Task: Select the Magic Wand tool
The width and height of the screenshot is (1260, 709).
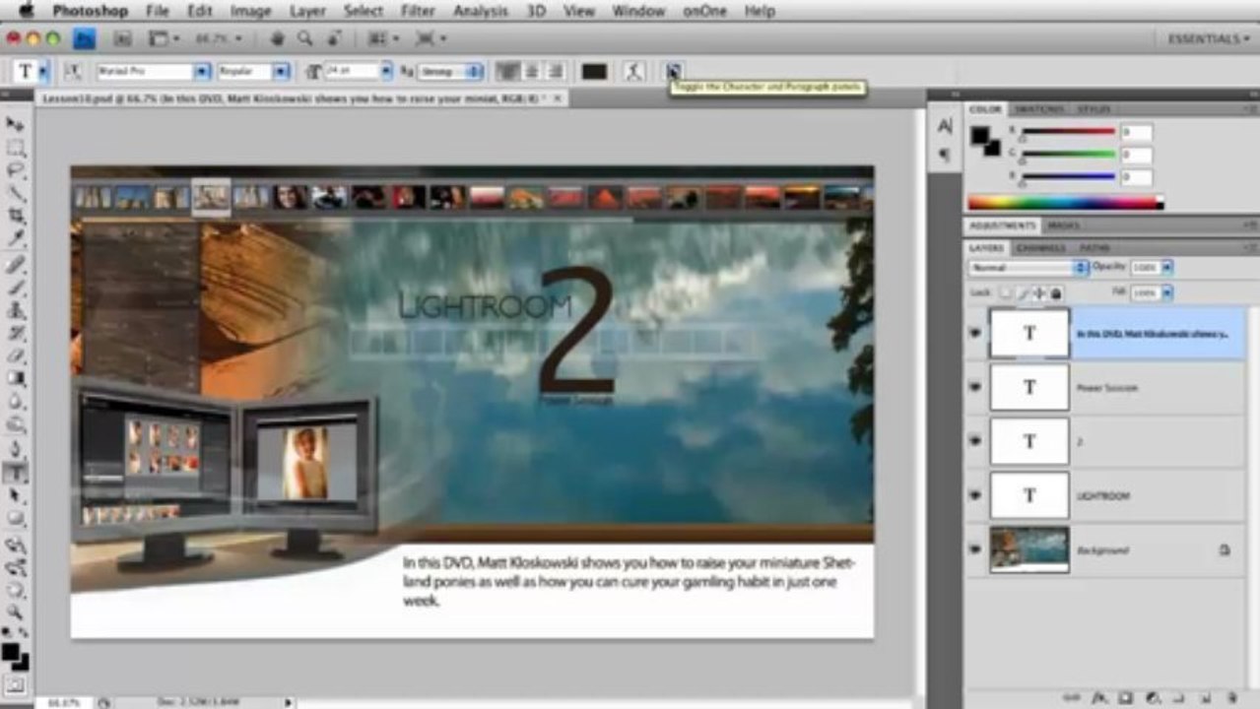Action: pos(16,194)
